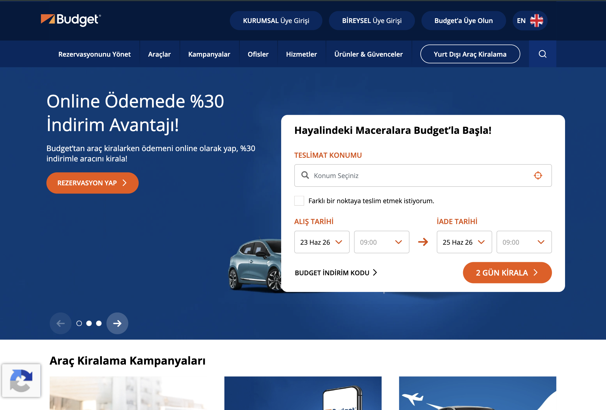The width and height of the screenshot is (606, 410).
Task: Open Araçlar menu item
Action: point(160,54)
